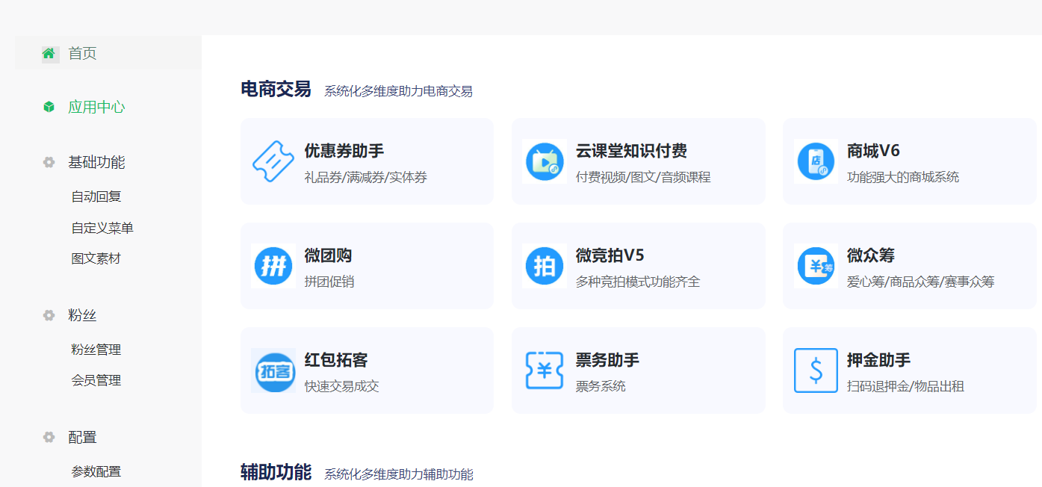This screenshot has height=487, width=1042.
Task: Open the 押金助手 dollar deposit icon
Action: (x=815, y=370)
